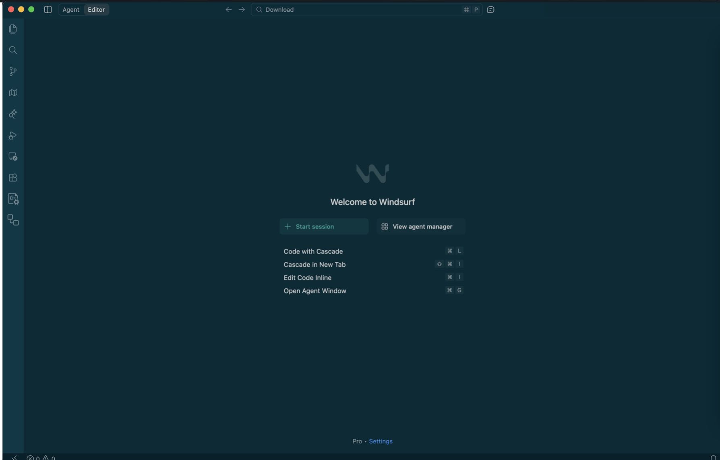Go back with the left arrow
This screenshot has height=460, width=720.
point(228,10)
